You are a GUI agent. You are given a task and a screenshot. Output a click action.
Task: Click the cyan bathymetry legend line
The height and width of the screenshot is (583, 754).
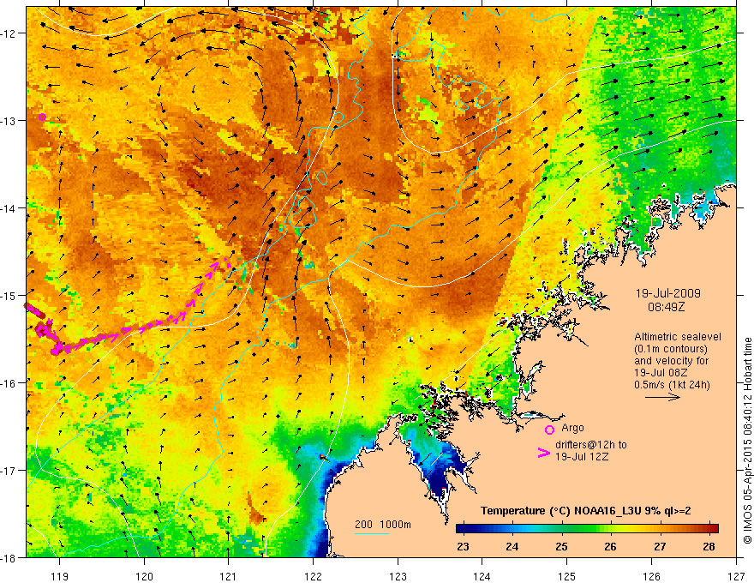[x=372, y=533]
